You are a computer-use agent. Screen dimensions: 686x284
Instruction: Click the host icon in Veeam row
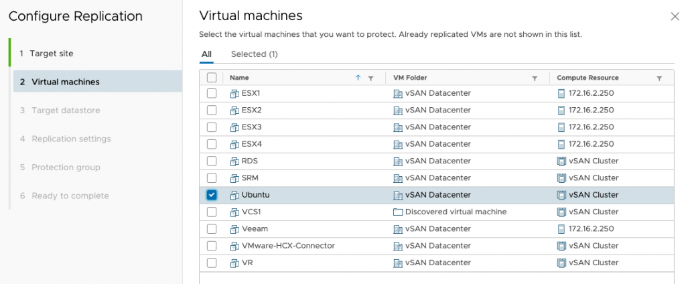click(x=561, y=229)
